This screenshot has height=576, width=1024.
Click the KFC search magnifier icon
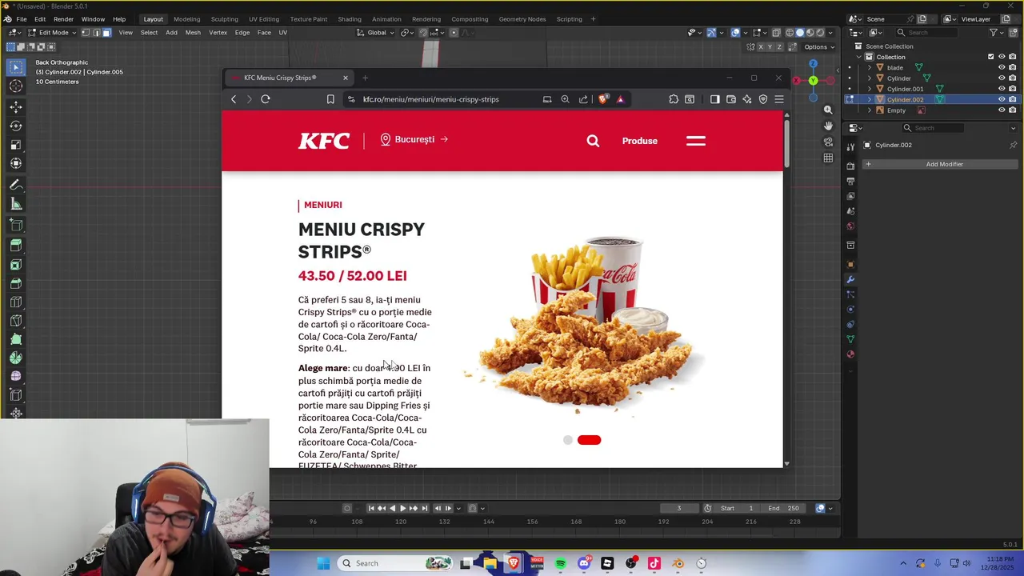[x=593, y=141]
